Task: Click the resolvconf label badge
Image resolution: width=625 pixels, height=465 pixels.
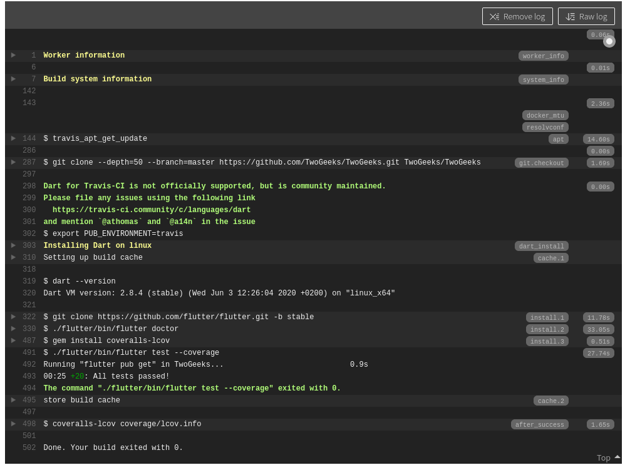Action: pyautogui.click(x=545, y=128)
